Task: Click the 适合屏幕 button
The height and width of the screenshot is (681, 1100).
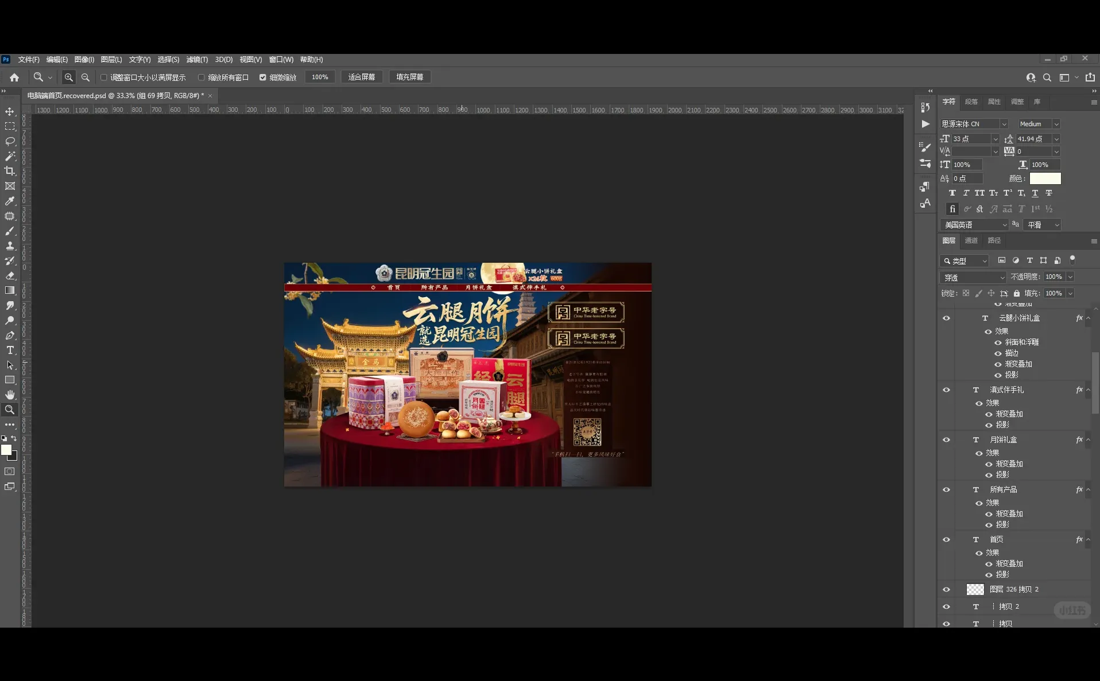Action: pos(362,77)
